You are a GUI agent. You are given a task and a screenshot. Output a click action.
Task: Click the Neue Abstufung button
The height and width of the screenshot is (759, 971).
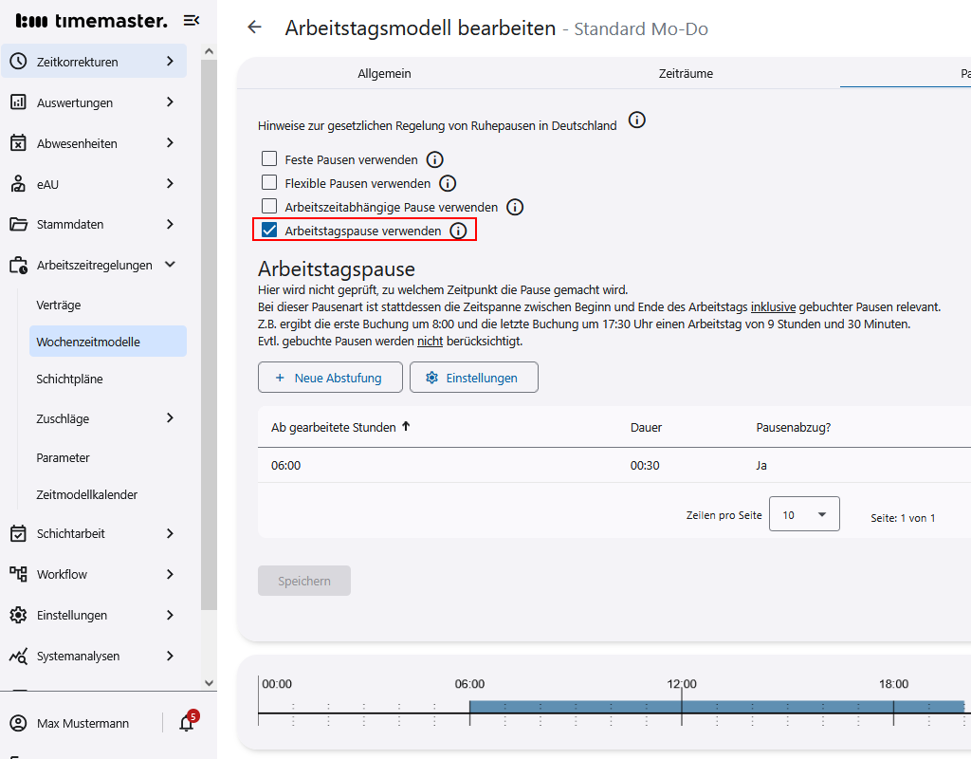tap(330, 378)
